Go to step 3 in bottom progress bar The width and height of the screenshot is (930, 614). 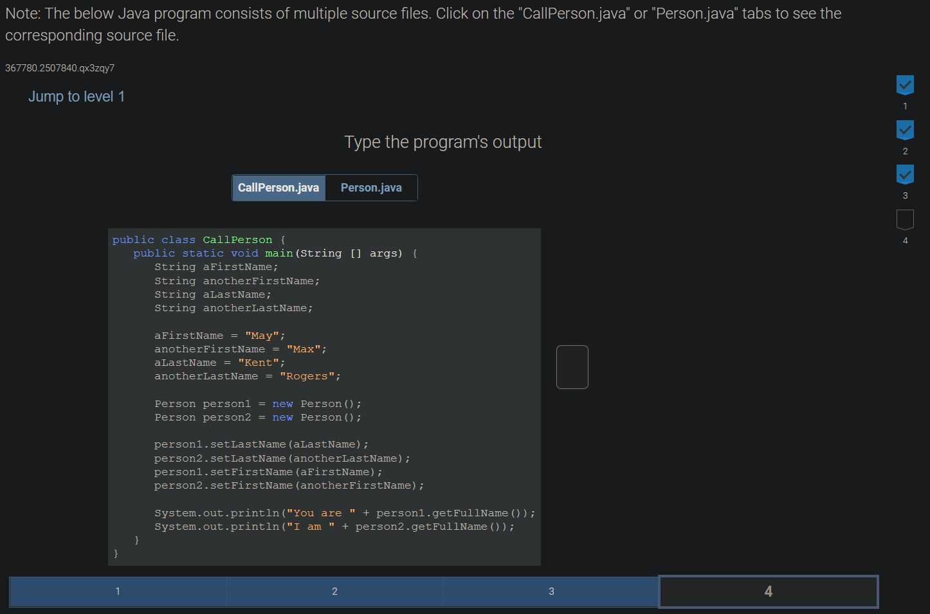(551, 591)
